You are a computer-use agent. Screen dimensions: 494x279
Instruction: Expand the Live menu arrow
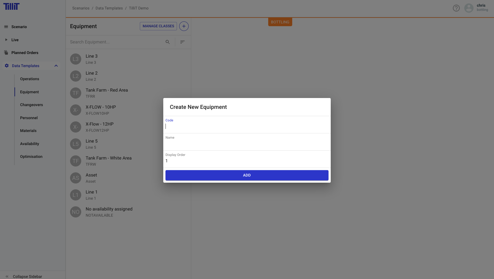click(x=6, y=40)
